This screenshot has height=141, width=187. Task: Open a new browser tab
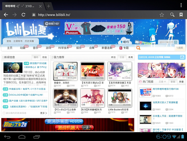48,6
